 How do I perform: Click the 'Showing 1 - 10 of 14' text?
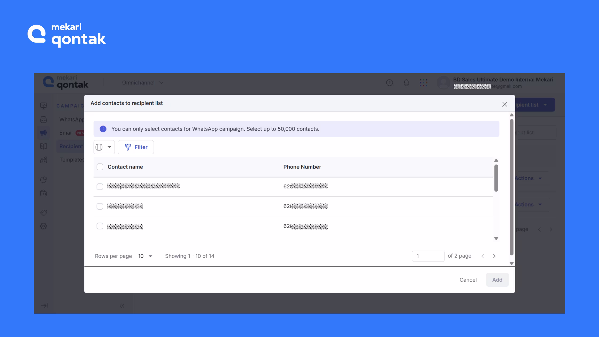(190, 256)
